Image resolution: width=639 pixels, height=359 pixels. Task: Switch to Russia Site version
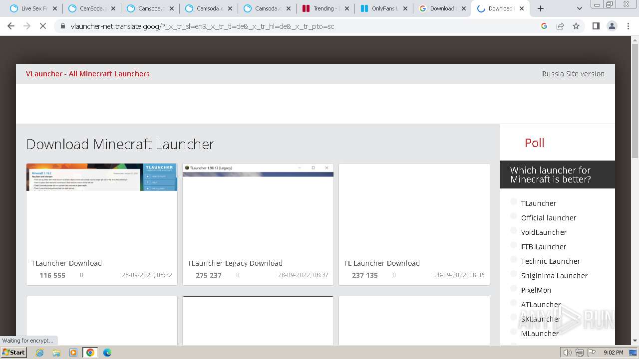(573, 74)
